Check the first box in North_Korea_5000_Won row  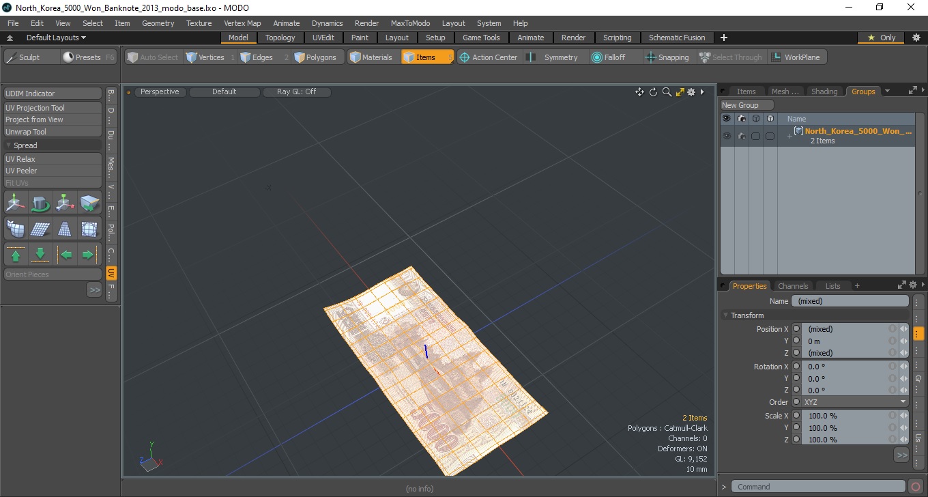755,136
